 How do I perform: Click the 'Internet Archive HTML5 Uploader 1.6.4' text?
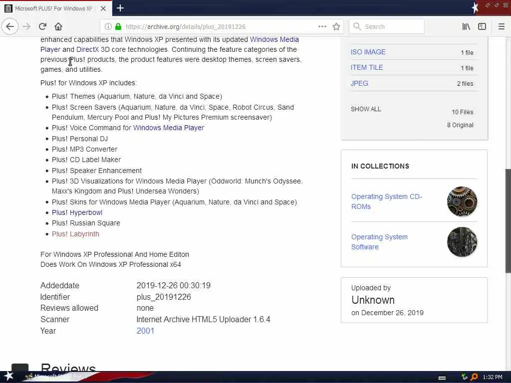pyautogui.click(x=204, y=320)
